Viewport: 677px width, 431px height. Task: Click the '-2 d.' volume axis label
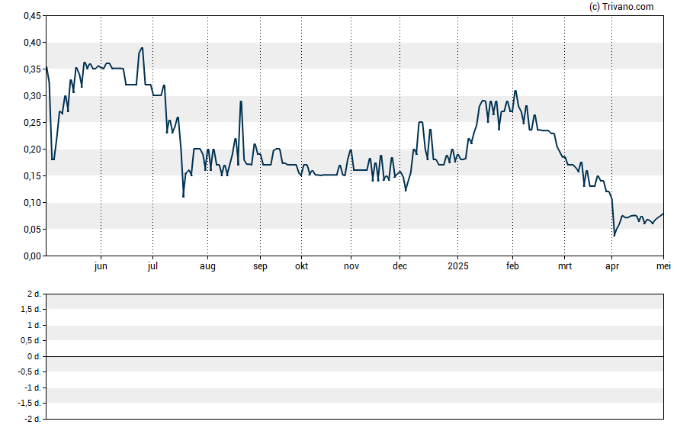pyautogui.click(x=33, y=419)
